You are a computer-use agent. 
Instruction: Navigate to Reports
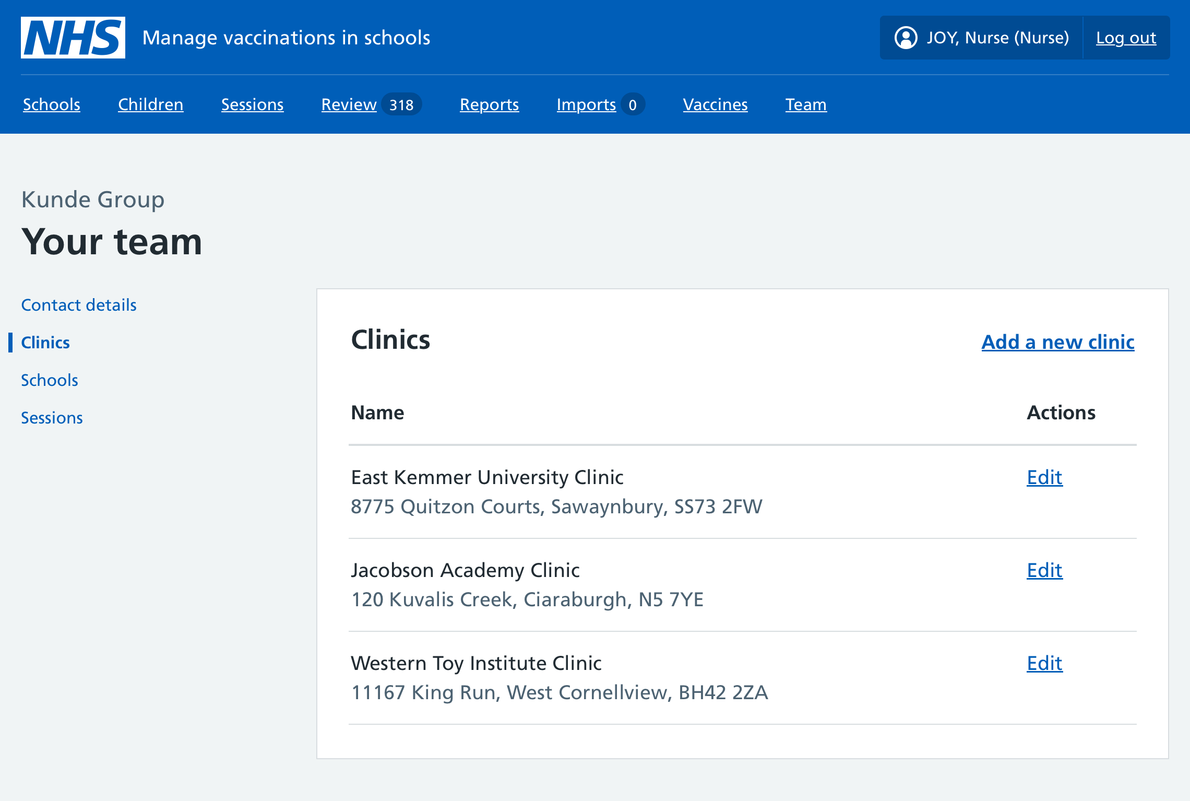pos(490,104)
